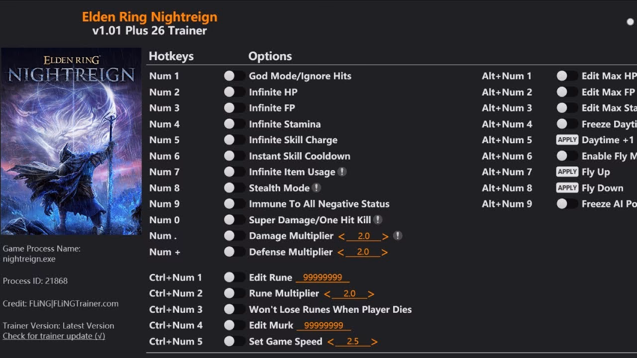Enable Stealth Mode toggle
637x358 pixels.
234,187
